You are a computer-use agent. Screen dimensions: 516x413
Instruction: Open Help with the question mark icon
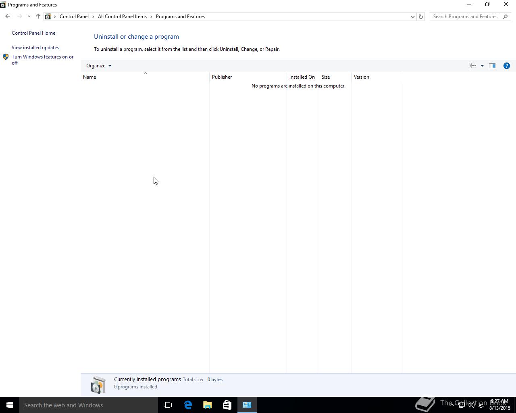point(507,66)
